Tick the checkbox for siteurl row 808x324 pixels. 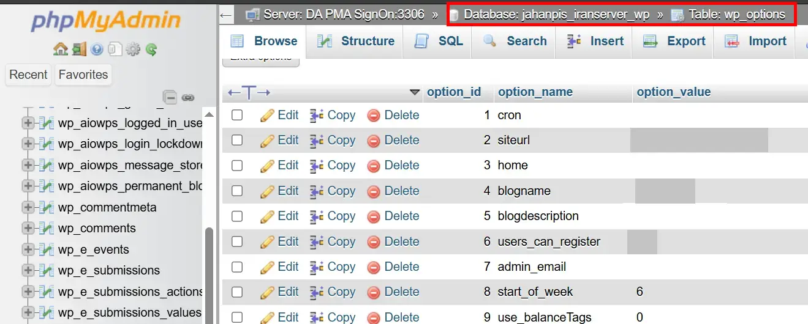(x=237, y=140)
